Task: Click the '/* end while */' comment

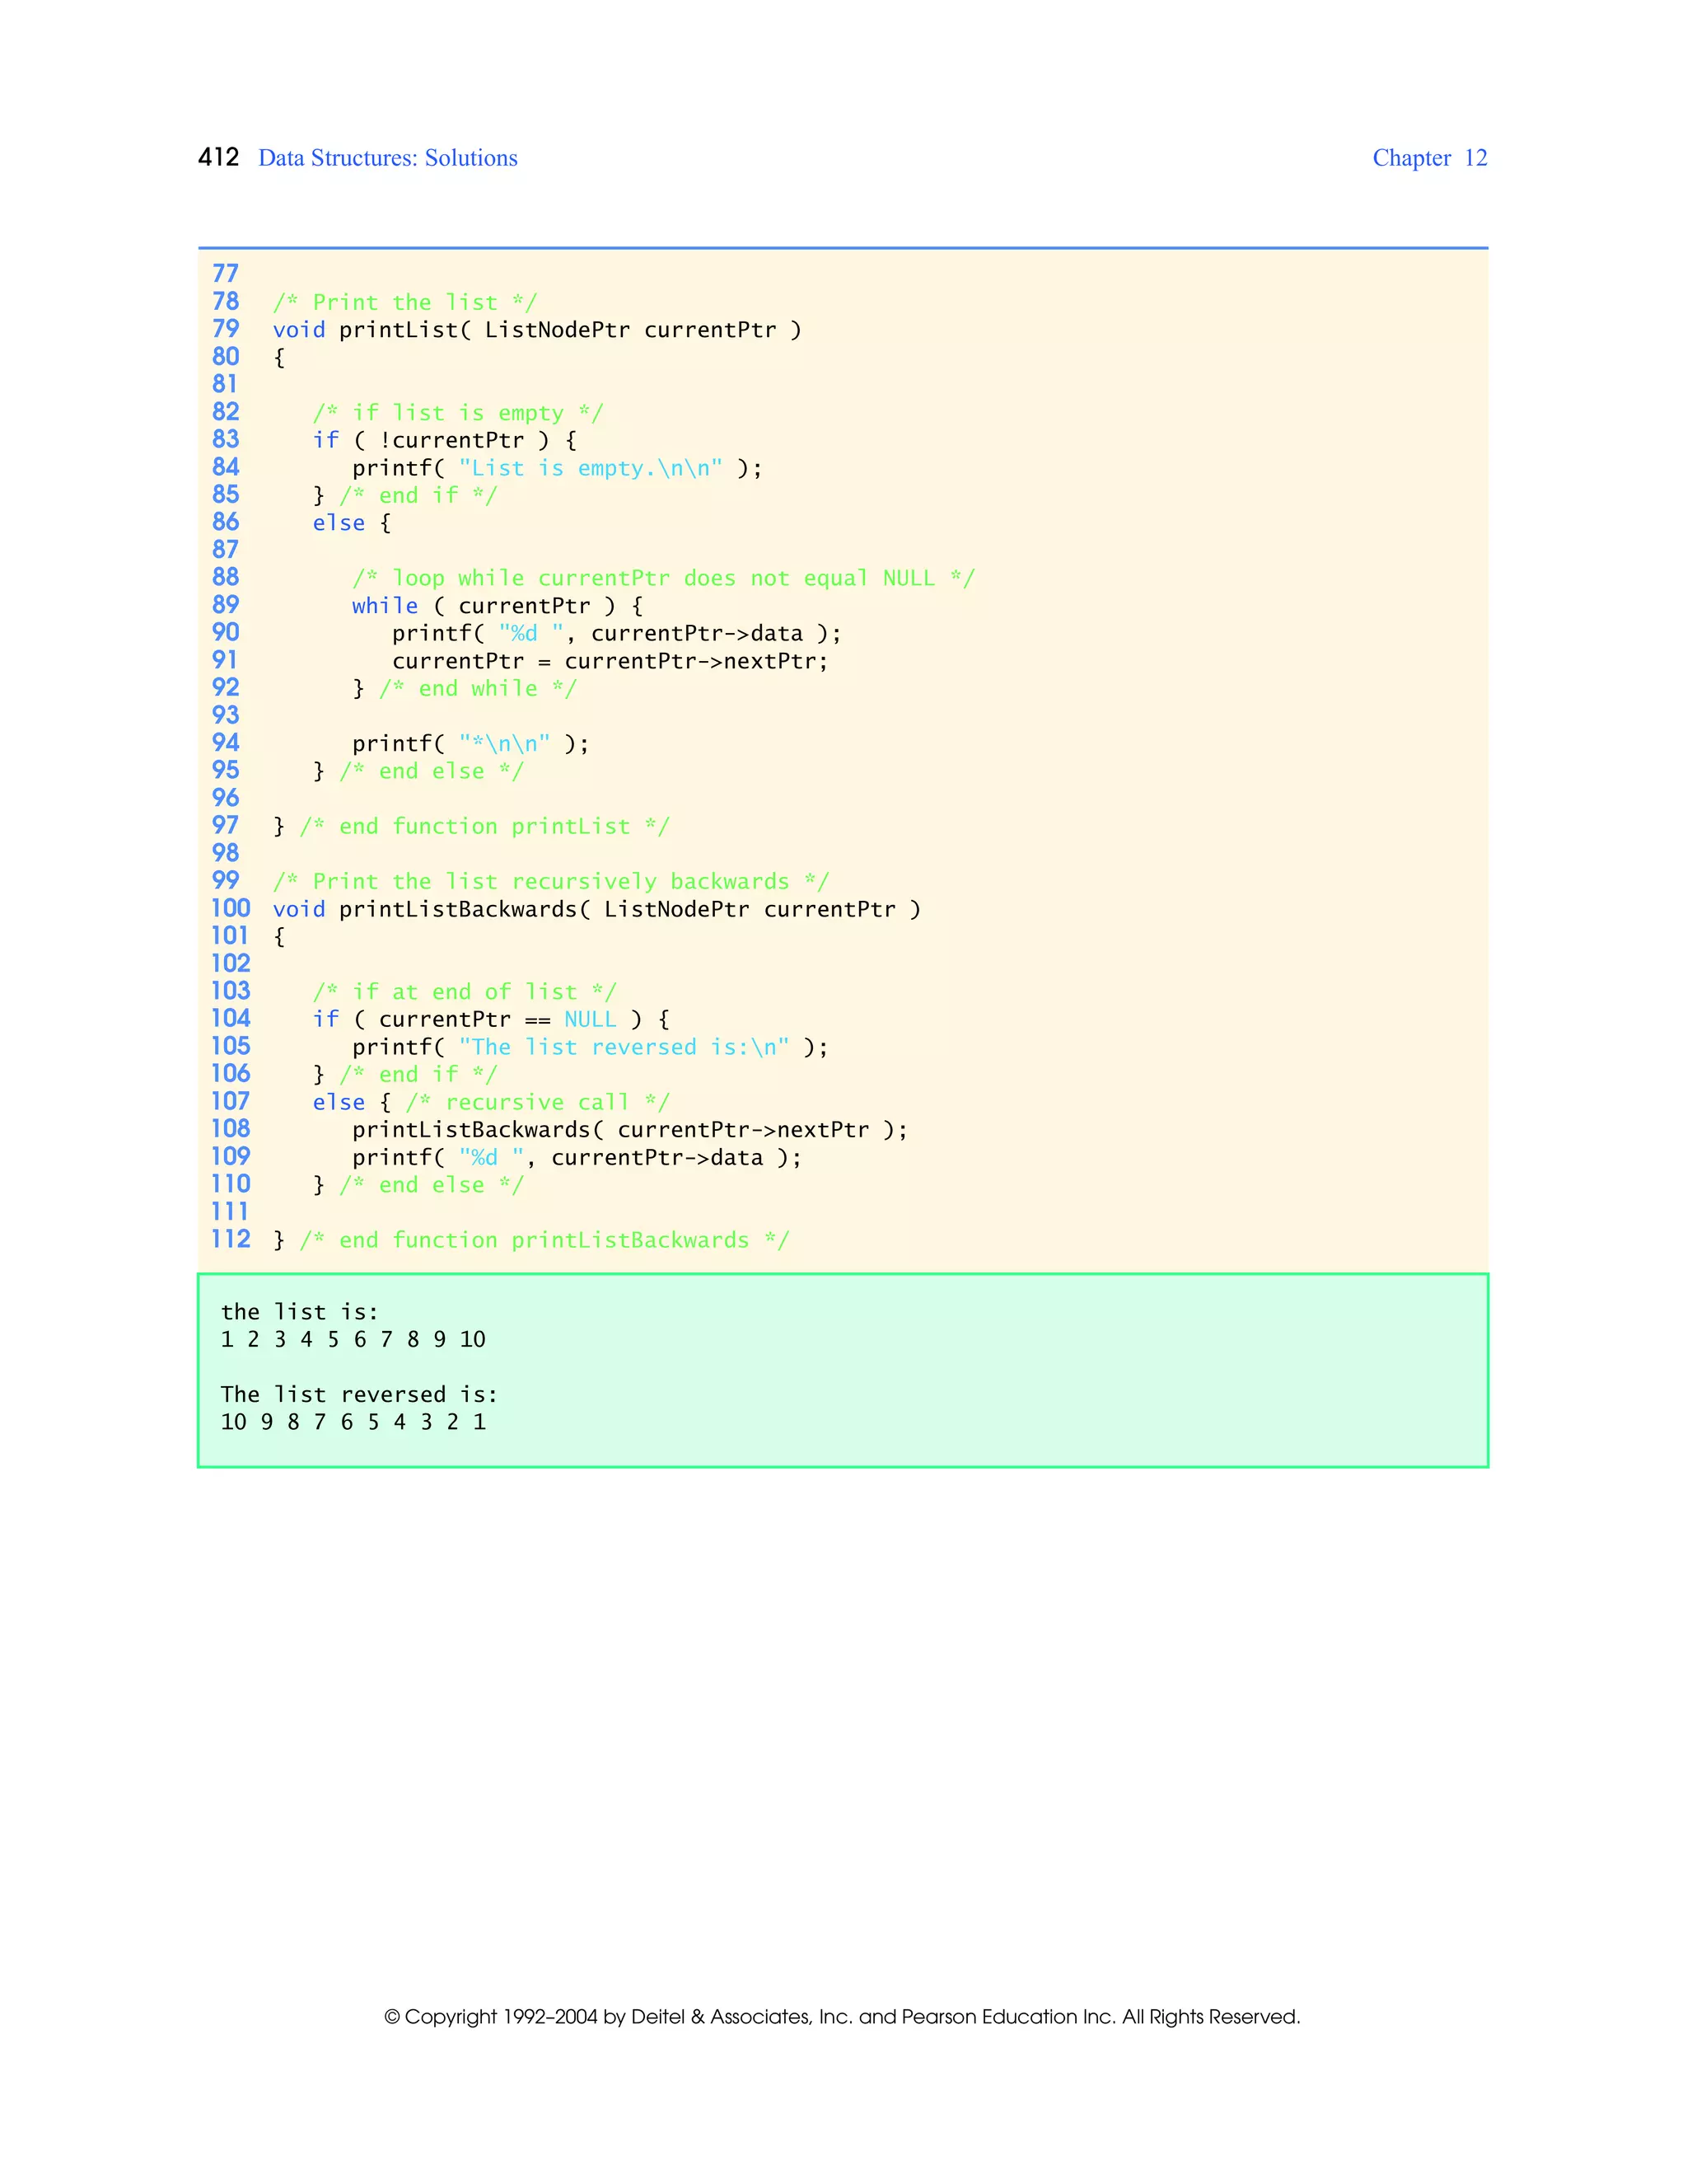Action: 478,689
